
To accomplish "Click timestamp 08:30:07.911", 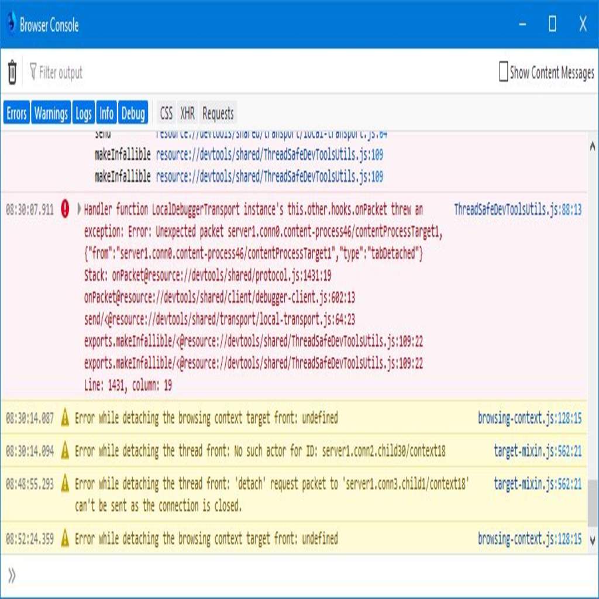I will click(30, 210).
